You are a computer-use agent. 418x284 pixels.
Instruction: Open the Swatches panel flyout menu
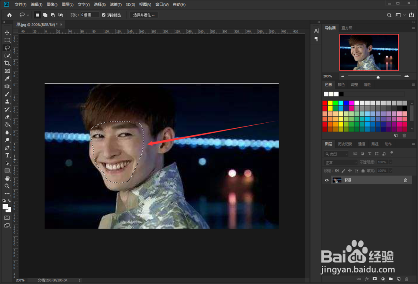point(413,85)
